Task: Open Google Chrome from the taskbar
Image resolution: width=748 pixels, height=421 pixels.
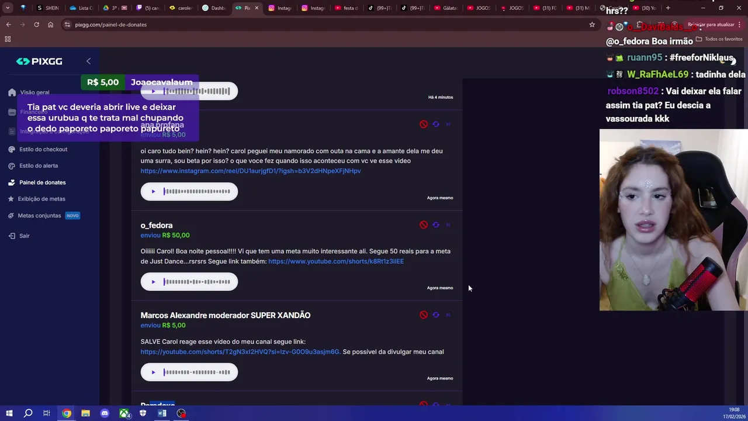Action: pyautogui.click(x=67, y=413)
